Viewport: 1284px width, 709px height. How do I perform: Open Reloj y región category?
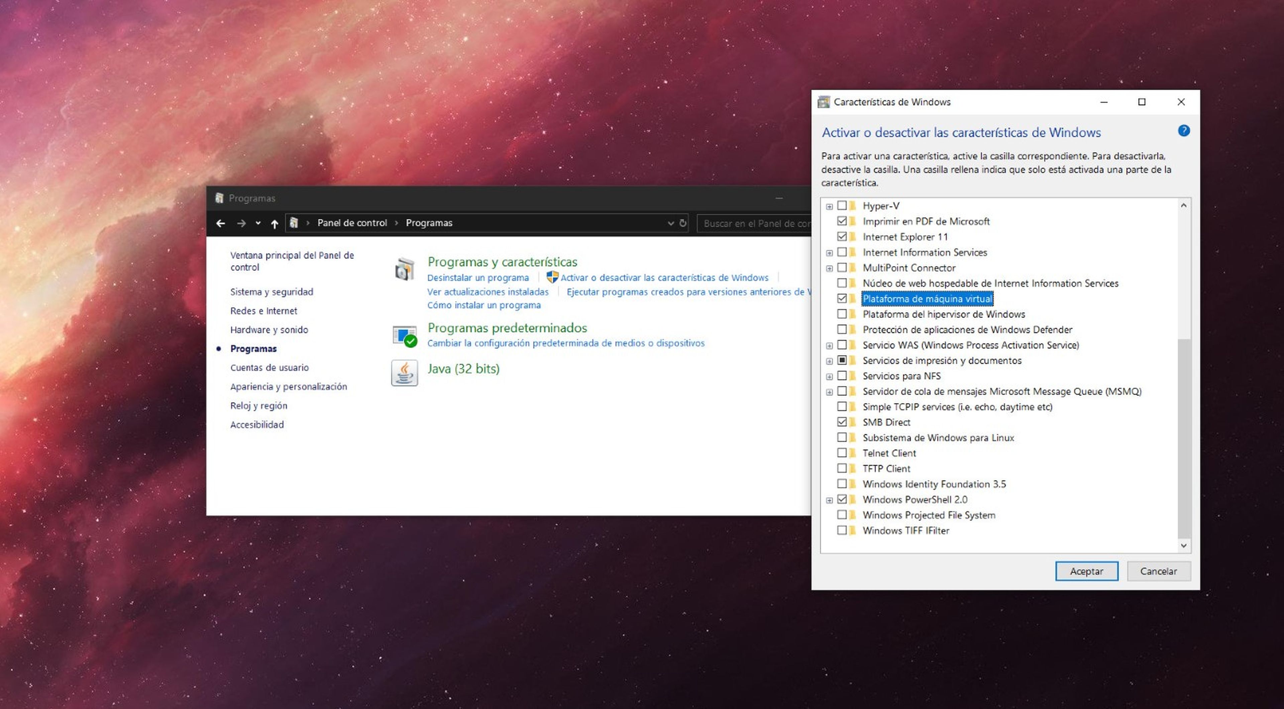259,405
